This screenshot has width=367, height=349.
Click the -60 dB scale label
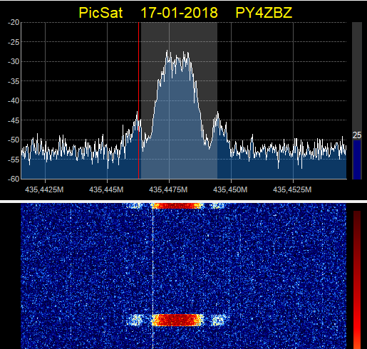pyautogui.click(x=14, y=179)
